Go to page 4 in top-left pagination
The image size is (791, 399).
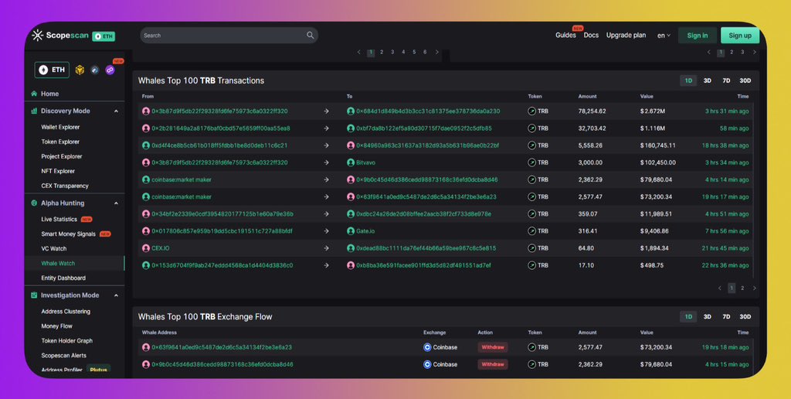(x=403, y=52)
